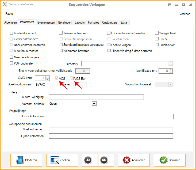The width and height of the screenshot is (196, 170).
Task: Click the Directory browse ellipsis button
Action: (171, 64)
